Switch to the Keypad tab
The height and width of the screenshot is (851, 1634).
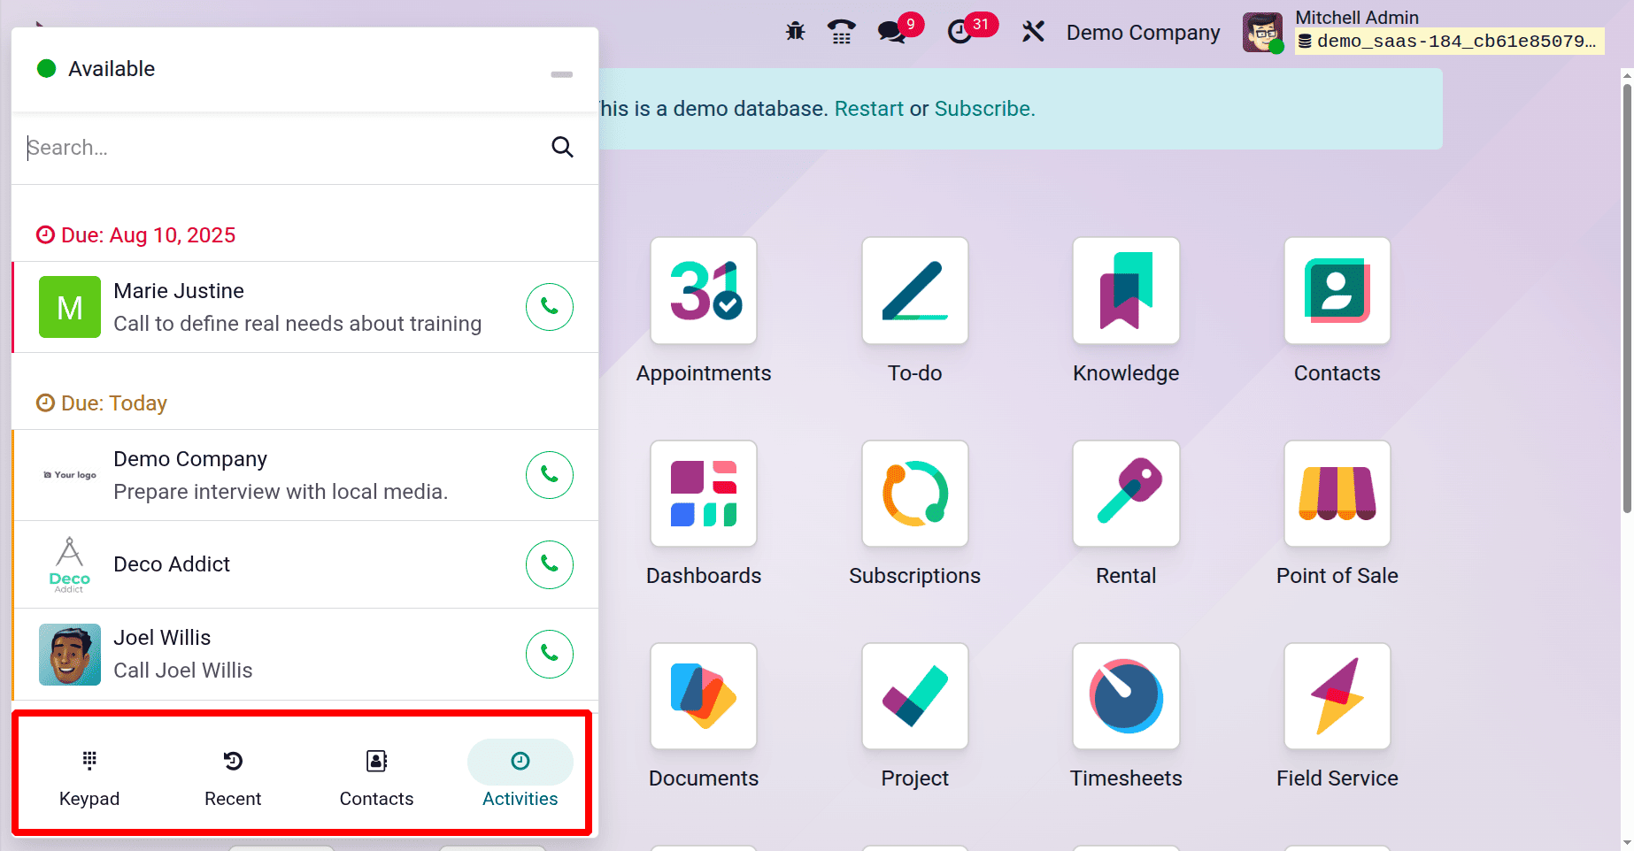point(89,774)
